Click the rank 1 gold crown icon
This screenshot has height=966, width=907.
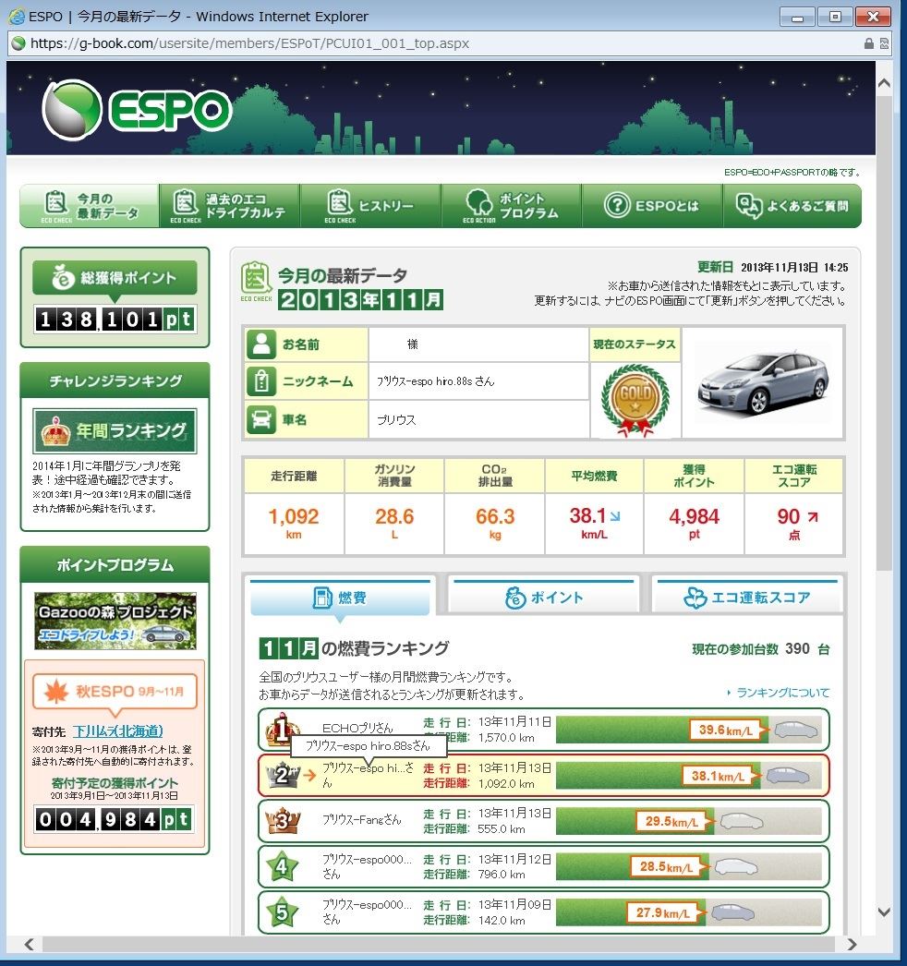[x=282, y=731]
